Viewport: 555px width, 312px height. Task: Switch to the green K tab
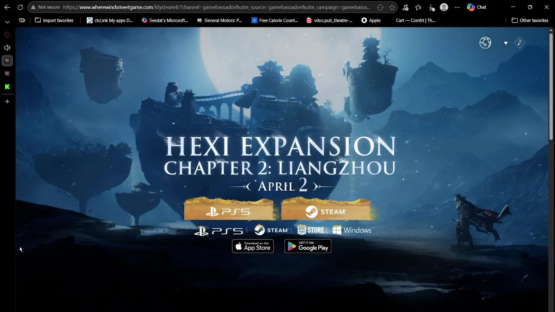pyautogui.click(x=7, y=87)
